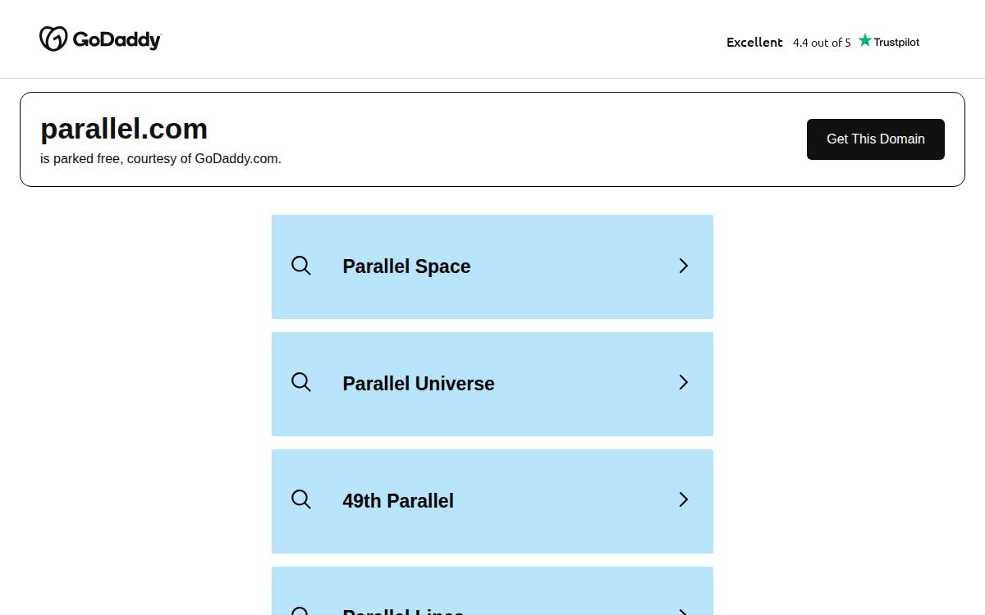This screenshot has width=985, height=615.
Task: Click 'is parked free, courtesy of GoDaddy.com' text
Action: pos(161,159)
